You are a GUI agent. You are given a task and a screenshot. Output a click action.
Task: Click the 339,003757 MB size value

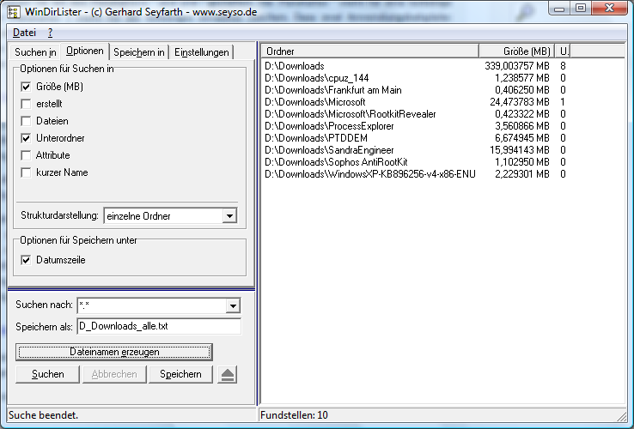coord(517,66)
